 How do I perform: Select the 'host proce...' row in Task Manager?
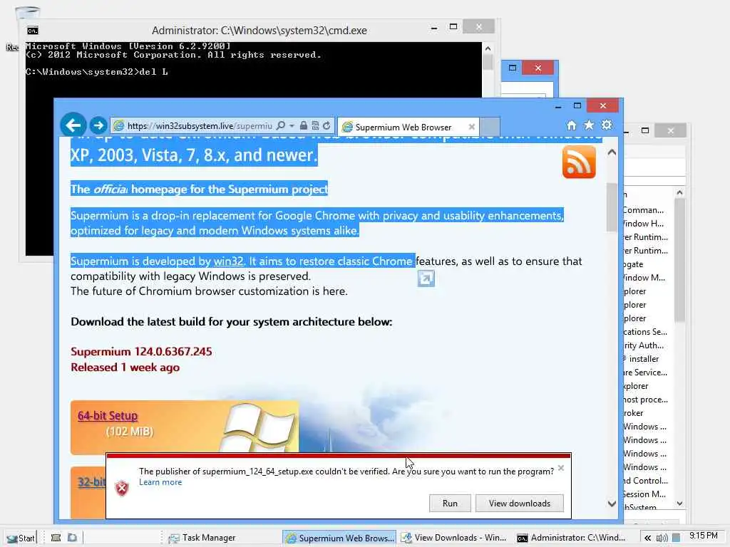point(647,400)
